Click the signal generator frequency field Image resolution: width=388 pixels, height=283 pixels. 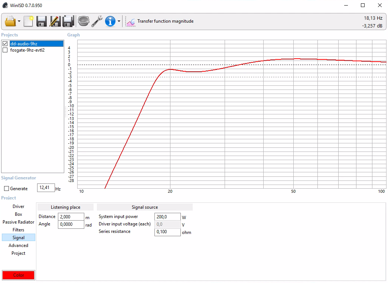tap(46, 188)
